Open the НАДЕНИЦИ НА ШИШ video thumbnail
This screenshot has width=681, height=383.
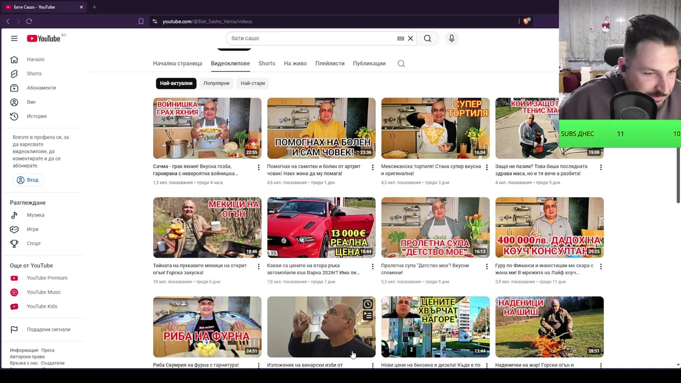click(x=550, y=327)
